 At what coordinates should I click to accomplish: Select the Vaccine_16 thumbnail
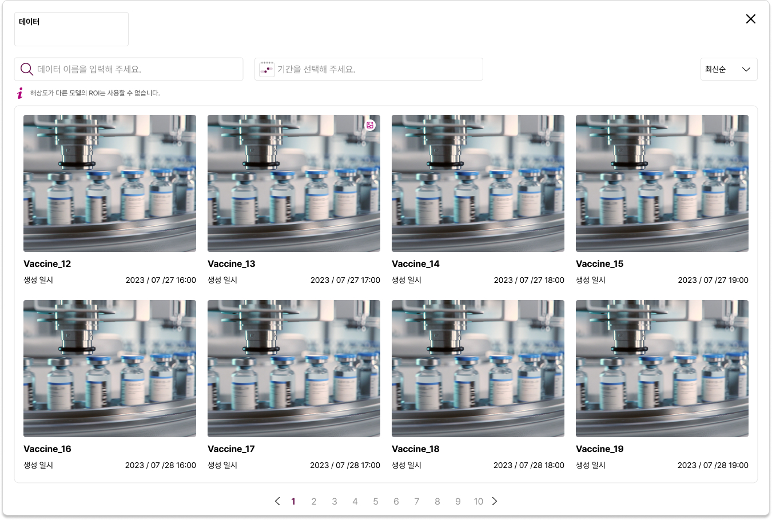click(x=110, y=369)
